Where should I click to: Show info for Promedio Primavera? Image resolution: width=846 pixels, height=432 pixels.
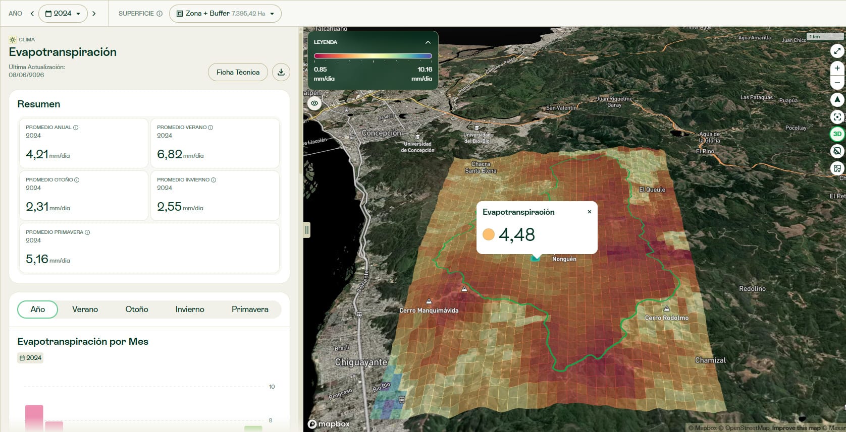click(87, 232)
